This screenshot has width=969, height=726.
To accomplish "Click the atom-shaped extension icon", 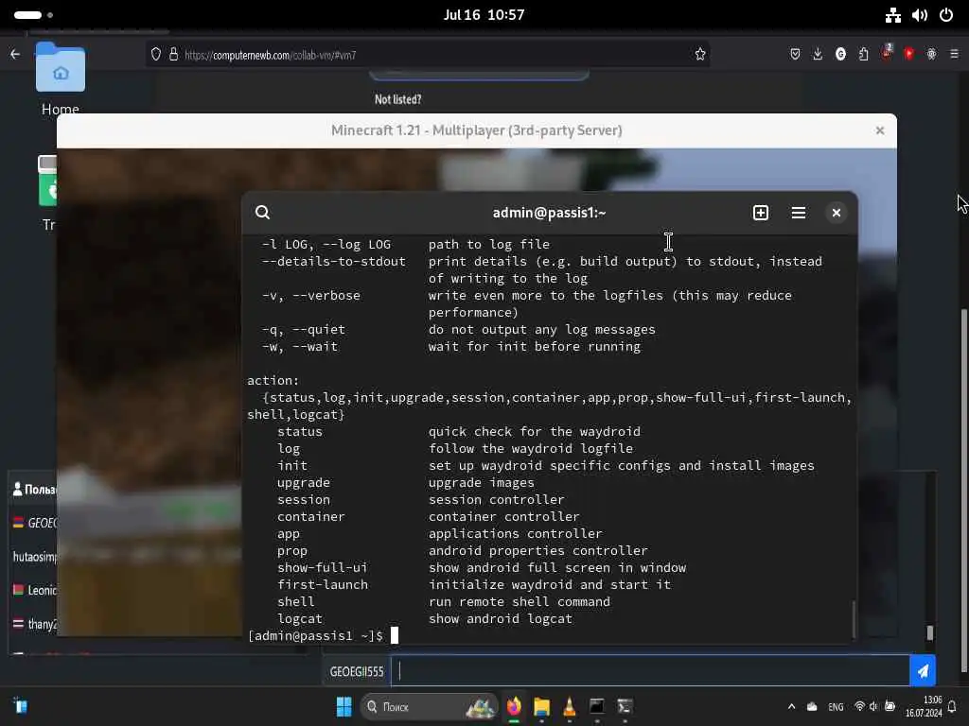I will pyautogui.click(x=931, y=54).
